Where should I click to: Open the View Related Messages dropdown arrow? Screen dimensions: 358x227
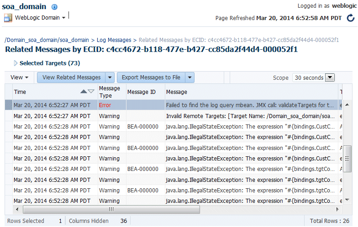pyautogui.click(x=110, y=77)
